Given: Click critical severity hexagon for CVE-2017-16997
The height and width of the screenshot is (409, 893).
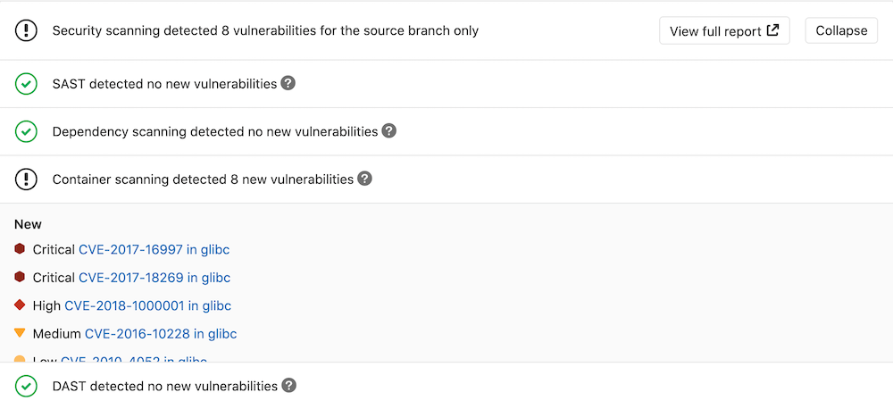Looking at the screenshot, I should point(20,249).
